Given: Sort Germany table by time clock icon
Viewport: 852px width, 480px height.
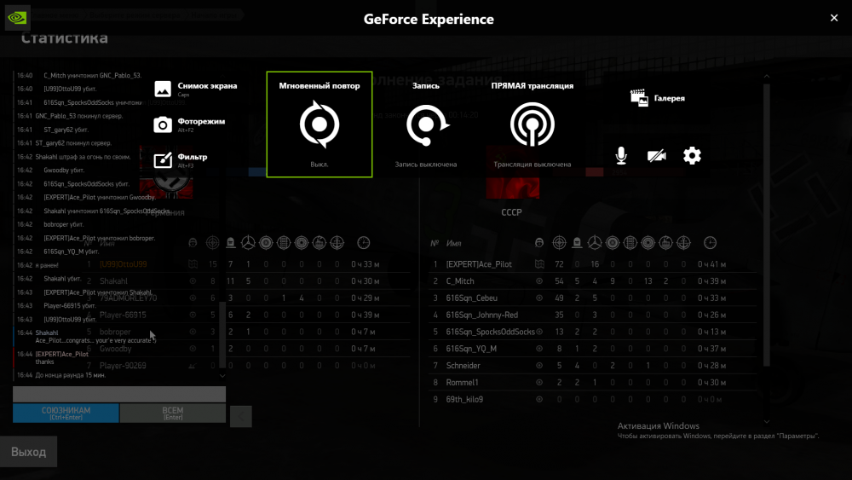Looking at the screenshot, I should pyautogui.click(x=364, y=243).
